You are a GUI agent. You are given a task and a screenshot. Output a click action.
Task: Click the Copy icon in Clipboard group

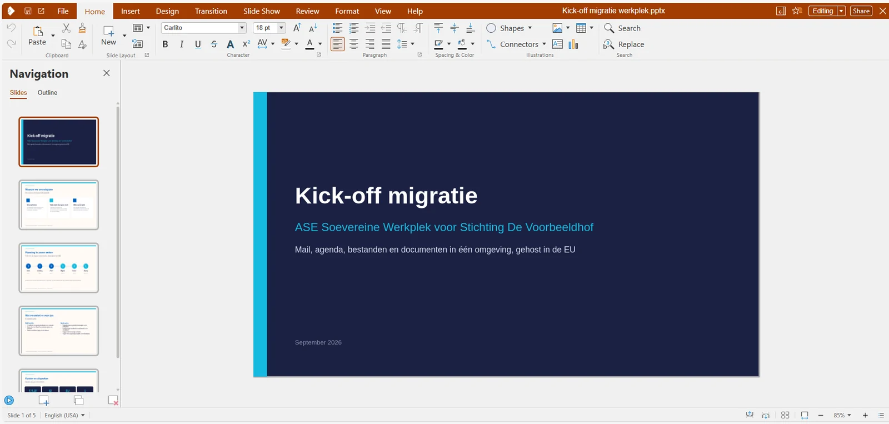tap(66, 44)
